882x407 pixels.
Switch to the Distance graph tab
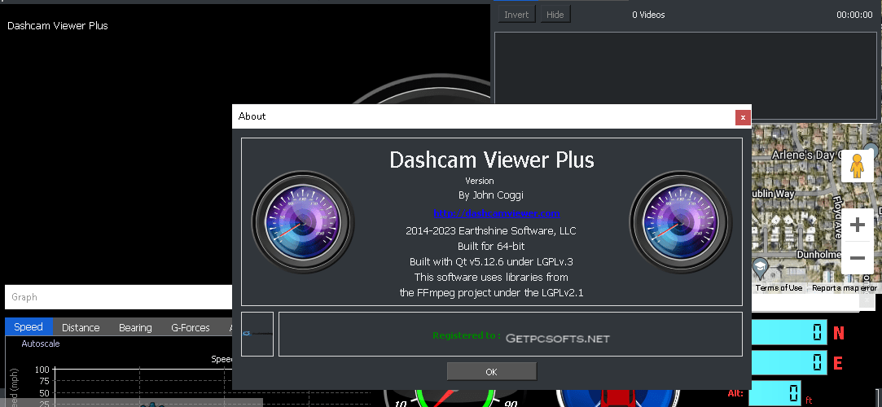(x=81, y=328)
